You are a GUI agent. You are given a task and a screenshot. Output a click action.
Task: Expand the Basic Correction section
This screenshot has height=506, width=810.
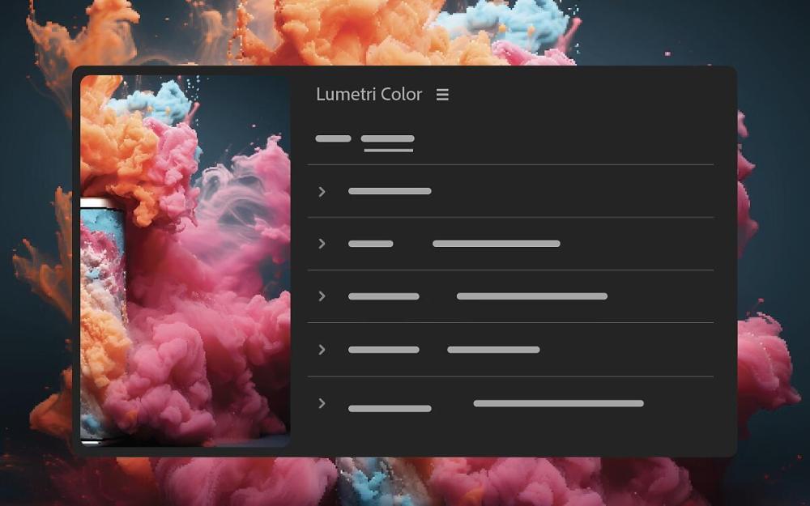pos(322,191)
